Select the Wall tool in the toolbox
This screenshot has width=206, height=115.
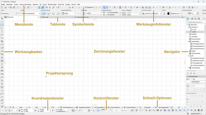[x=2, y=25]
